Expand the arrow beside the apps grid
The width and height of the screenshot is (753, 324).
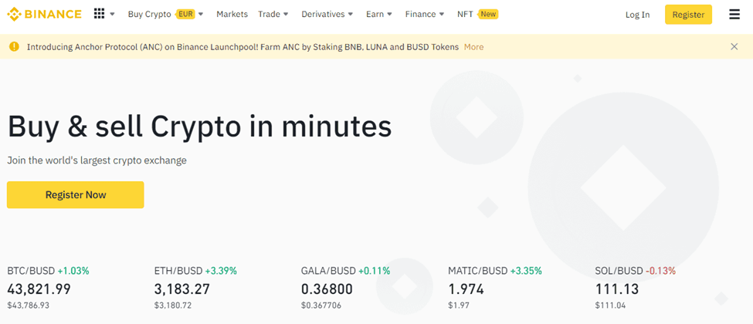tap(113, 15)
